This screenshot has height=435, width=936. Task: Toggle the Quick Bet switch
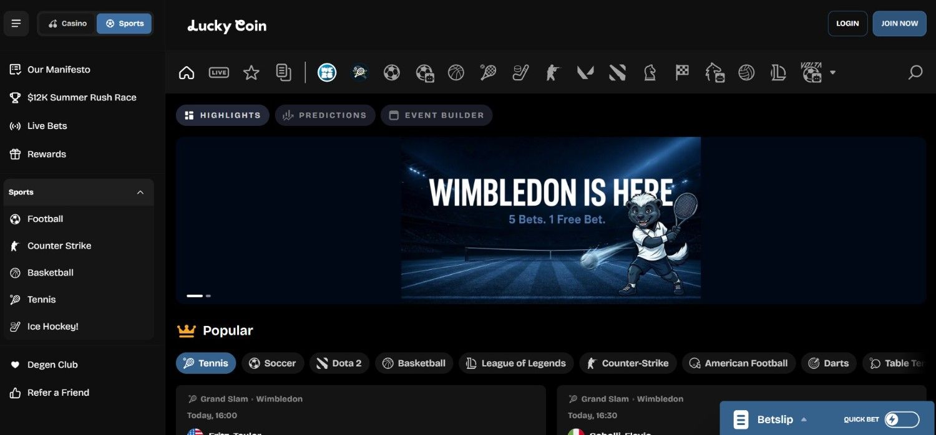pyautogui.click(x=902, y=419)
